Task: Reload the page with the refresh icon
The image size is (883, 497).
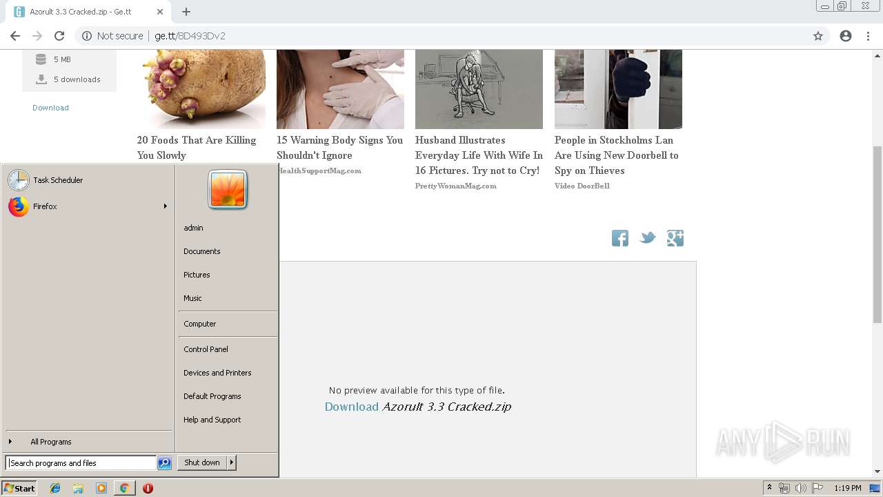Action: pos(59,36)
